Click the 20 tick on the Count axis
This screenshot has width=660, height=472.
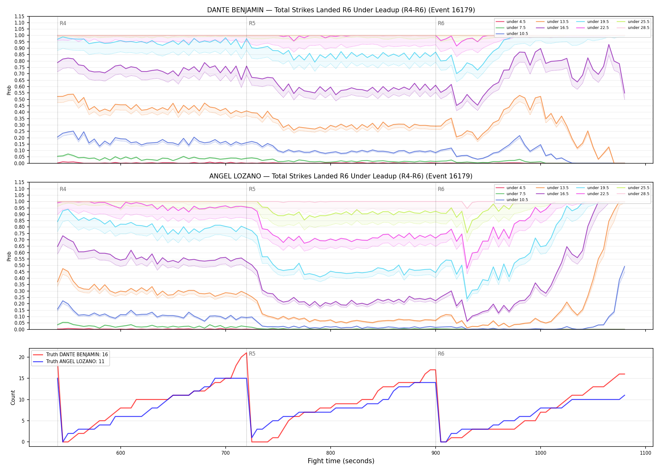point(22,357)
